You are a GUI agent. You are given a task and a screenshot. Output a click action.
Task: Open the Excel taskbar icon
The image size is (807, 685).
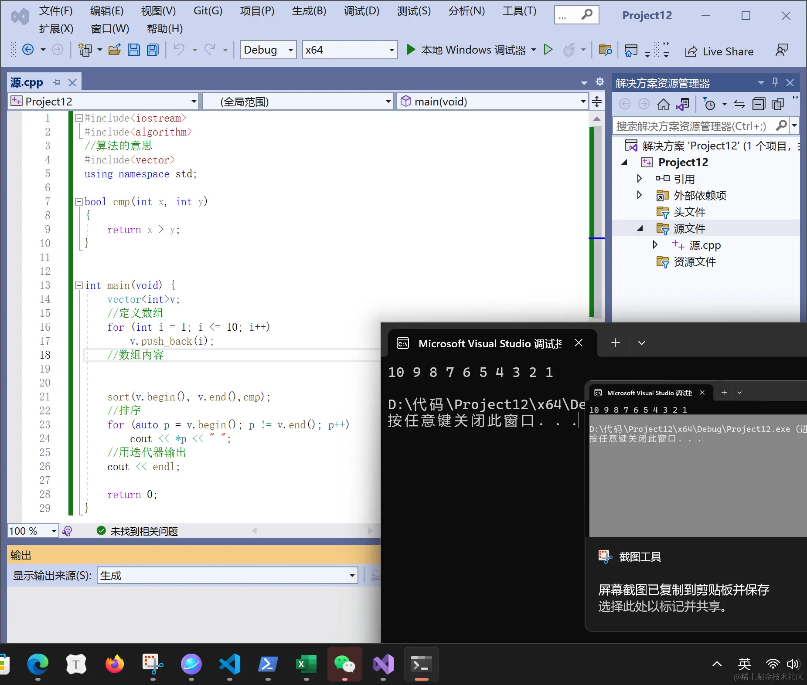(x=306, y=664)
